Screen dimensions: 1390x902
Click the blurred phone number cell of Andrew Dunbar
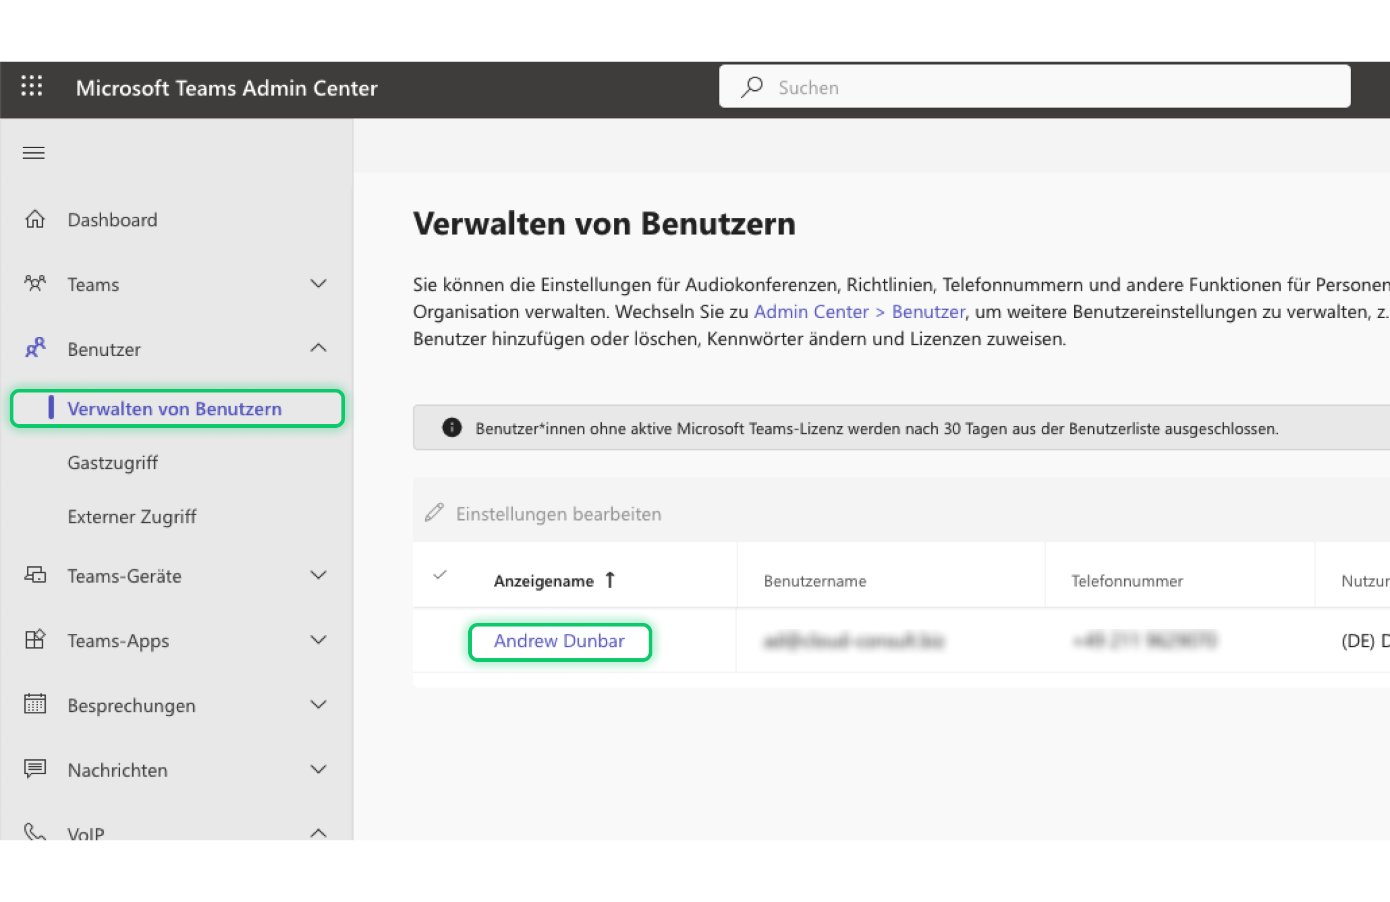[1144, 640]
